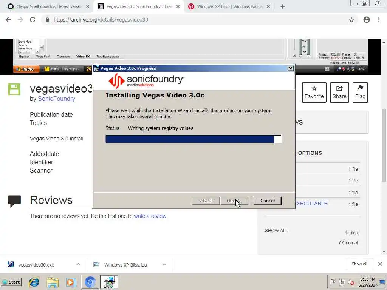Click the '8 Files' count text
Image resolution: width=387 pixels, height=290 pixels.
tap(351, 233)
